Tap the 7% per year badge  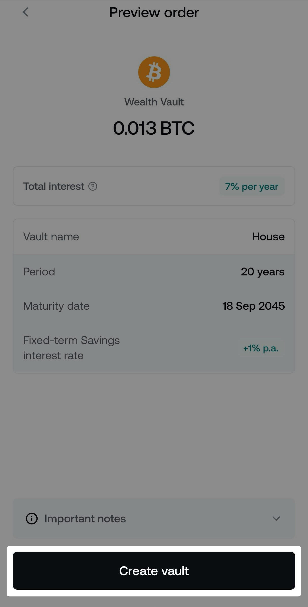pyautogui.click(x=252, y=186)
